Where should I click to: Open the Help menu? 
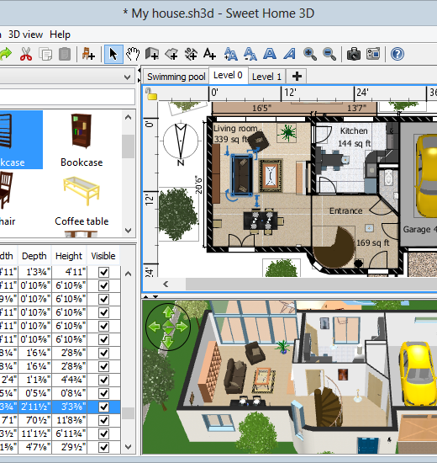[x=60, y=35]
